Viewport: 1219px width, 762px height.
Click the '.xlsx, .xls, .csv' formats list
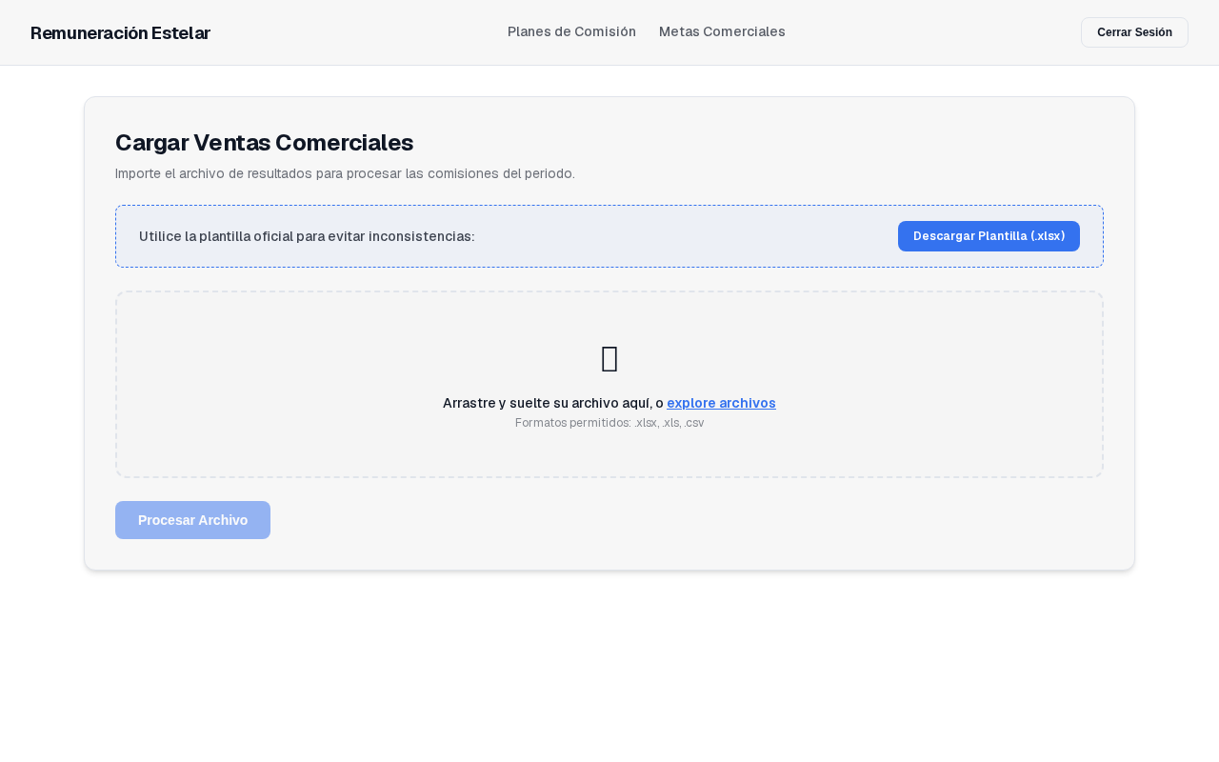coord(669,423)
